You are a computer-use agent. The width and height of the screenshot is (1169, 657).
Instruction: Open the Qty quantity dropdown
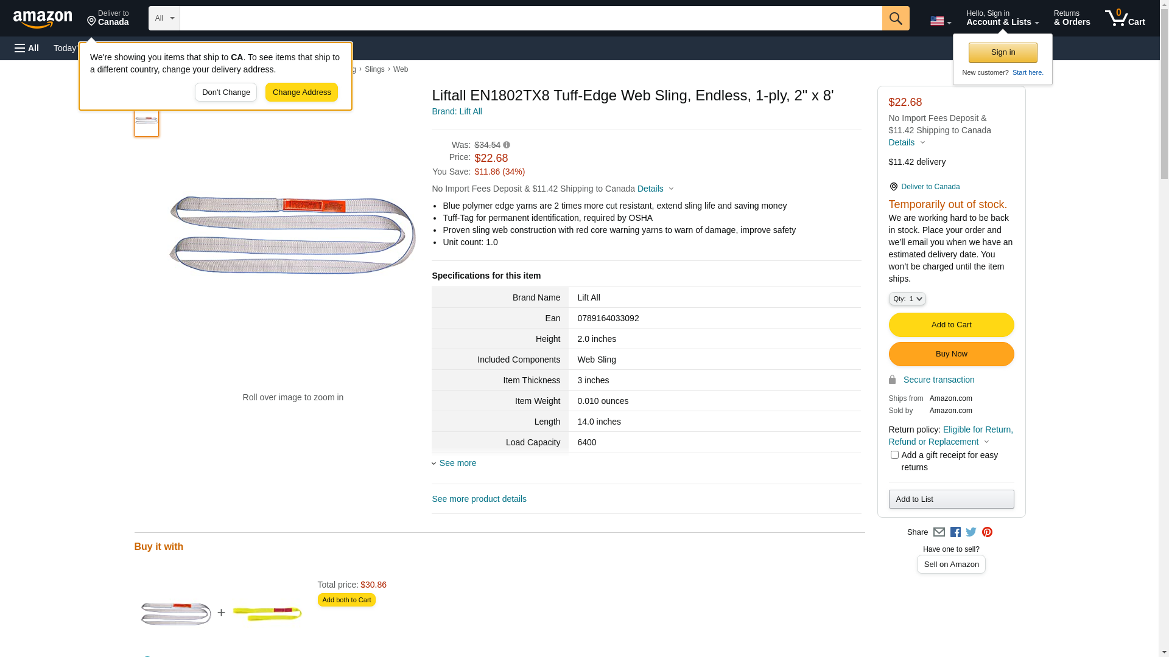(x=907, y=299)
